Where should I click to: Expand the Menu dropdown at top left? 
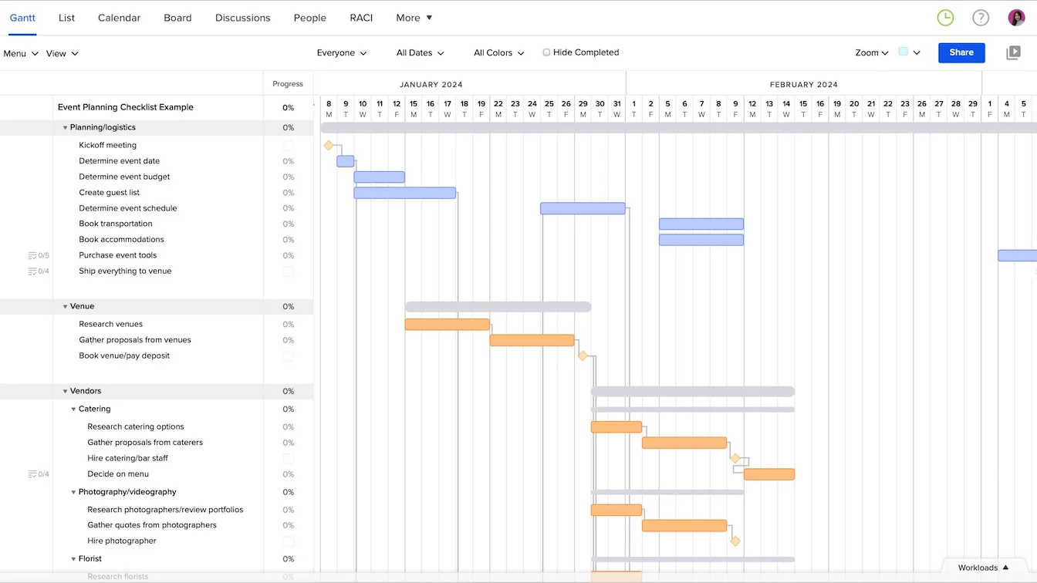[x=15, y=53]
